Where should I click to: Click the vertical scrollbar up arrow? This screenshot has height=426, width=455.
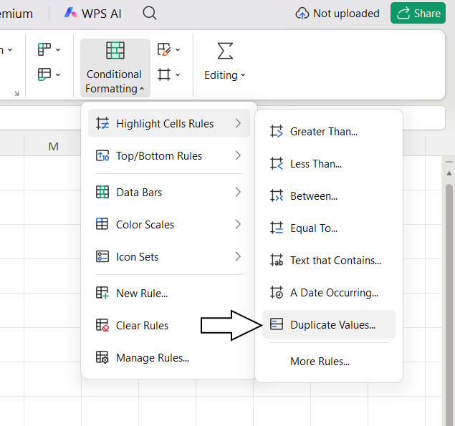(449, 173)
